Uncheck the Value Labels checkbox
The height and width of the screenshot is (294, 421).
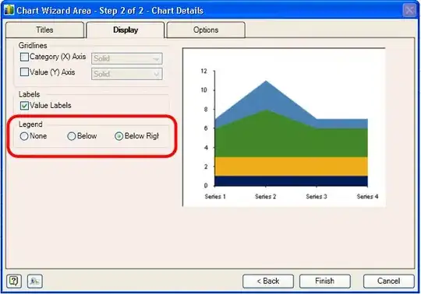pyautogui.click(x=24, y=106)
